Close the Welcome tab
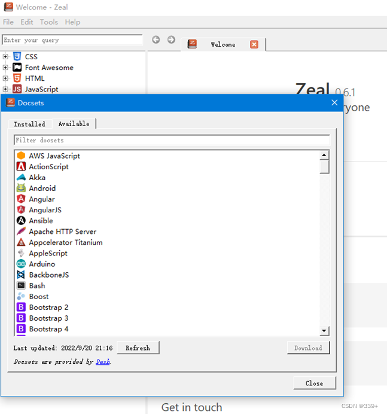This screenshot has height=414, width=387. (254, 44)
